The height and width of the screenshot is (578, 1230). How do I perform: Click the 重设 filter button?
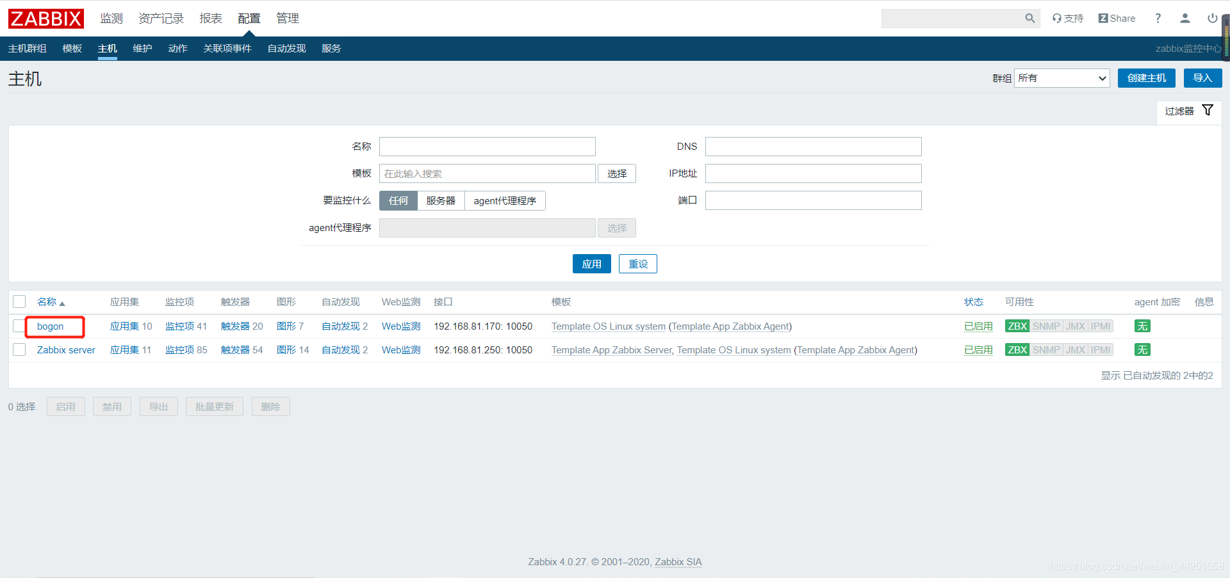pyautogui.click(x=638, y=264)
